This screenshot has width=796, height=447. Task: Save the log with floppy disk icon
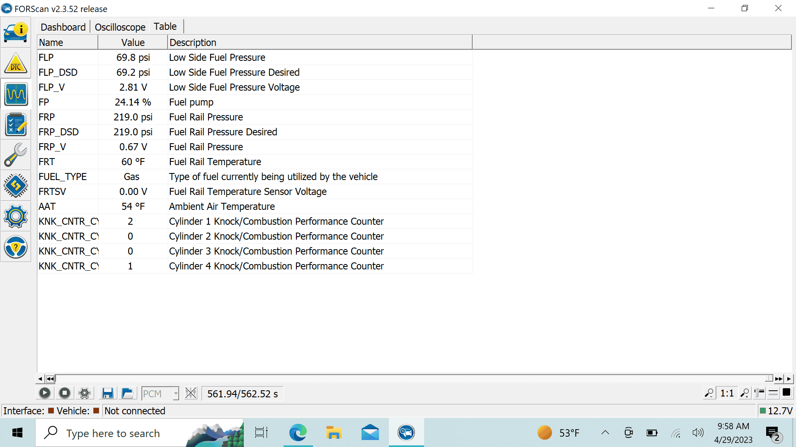tap(108, 393)
